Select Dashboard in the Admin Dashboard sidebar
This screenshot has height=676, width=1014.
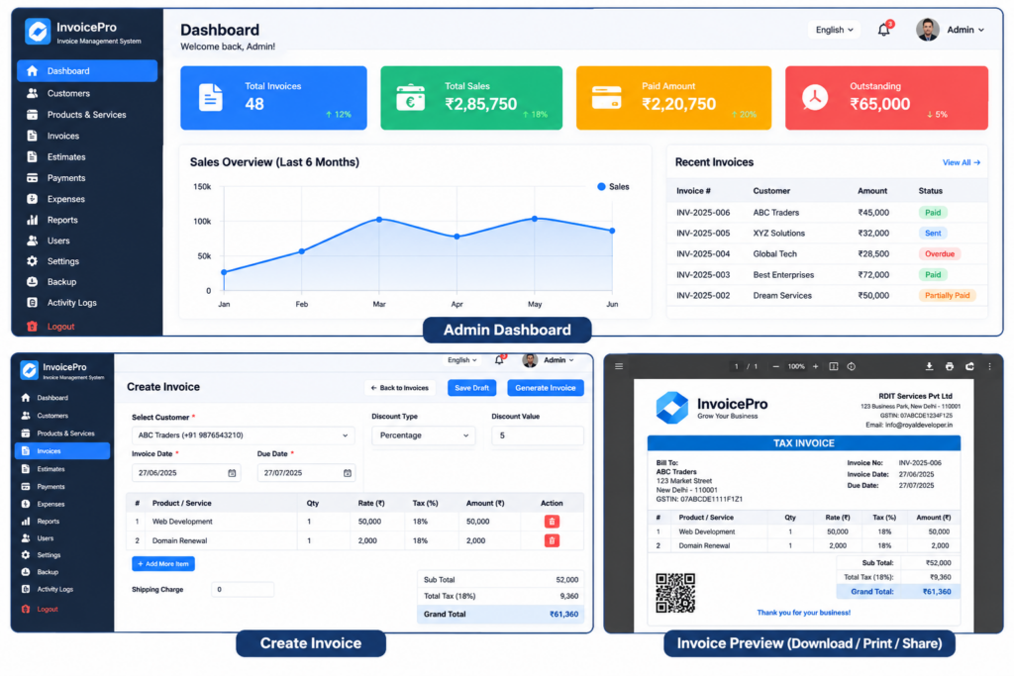[87, 70]
